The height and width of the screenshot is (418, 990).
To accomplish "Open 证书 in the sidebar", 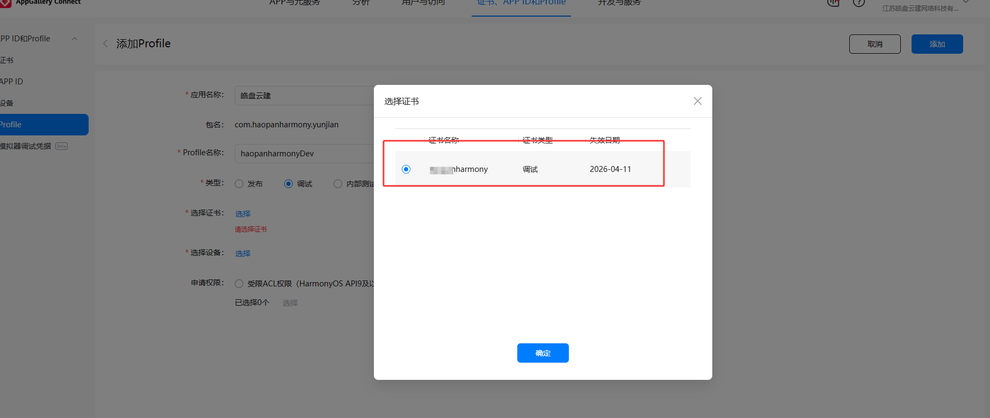I will pos(6,60).
